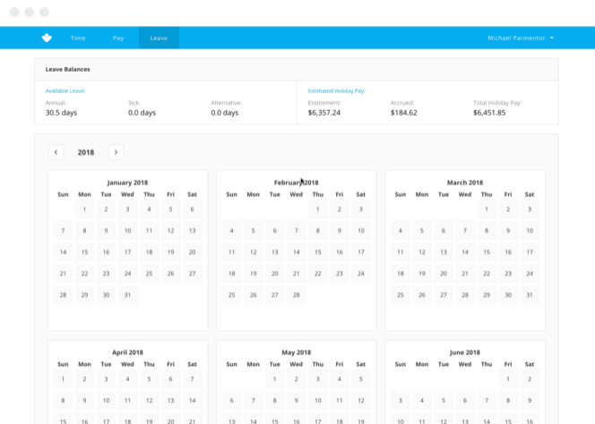Click the February 2018 month title

tap(297, 182)
